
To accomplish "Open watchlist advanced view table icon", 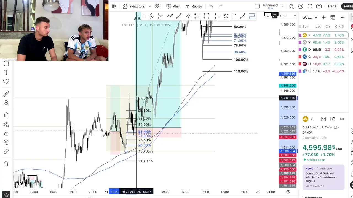I will 333,18.
